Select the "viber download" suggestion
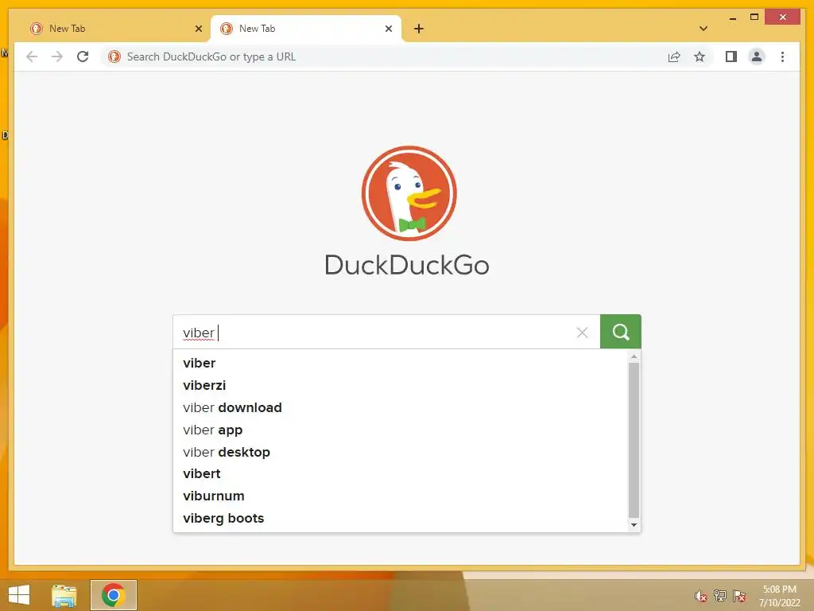The image size is (814, 611). (401, 407)
